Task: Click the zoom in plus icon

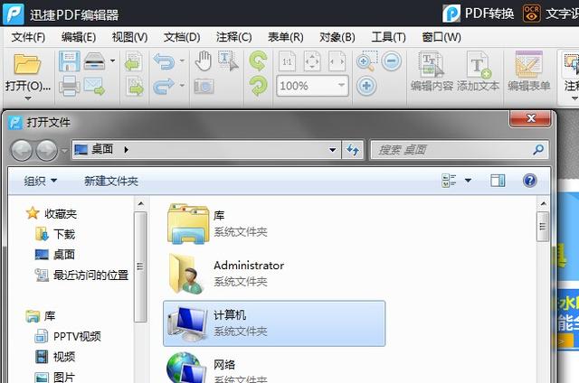Action: click(366, 86)
